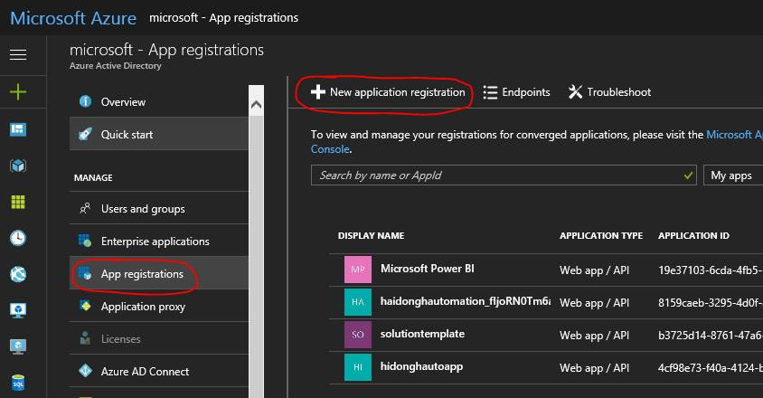The width and height of the screenshot is (763, 398).
Task: Click the Overview info icon
Action: 85,101
